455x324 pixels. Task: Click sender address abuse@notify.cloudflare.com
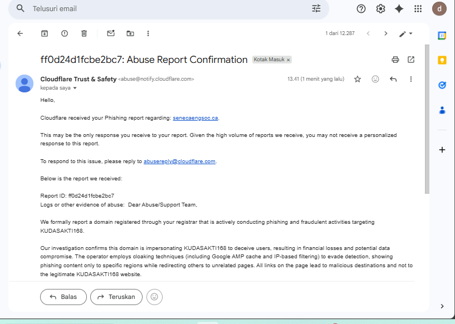coord(156,79)
